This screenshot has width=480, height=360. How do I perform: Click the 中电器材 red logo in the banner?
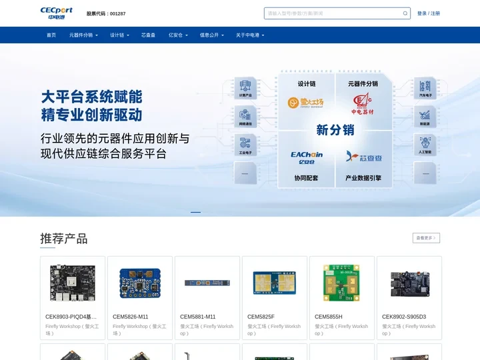(363, 104)
